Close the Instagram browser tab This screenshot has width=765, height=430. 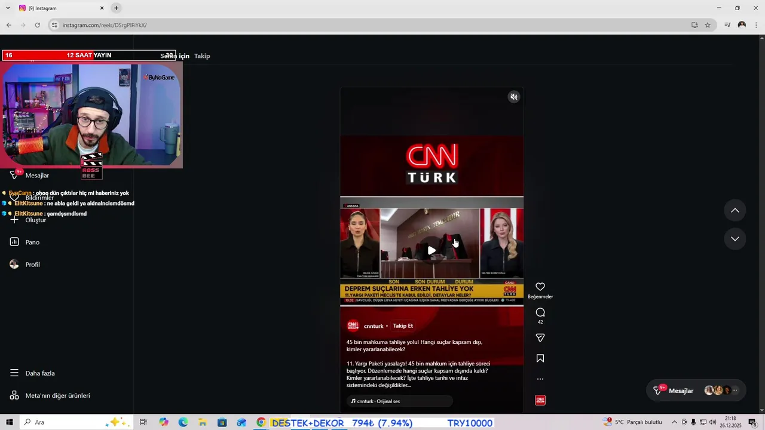pyautogui.click(x=102, y=8)
